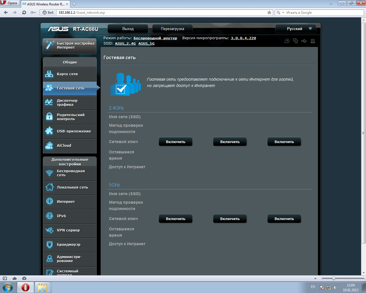Click the password manager key icon
Viewport: 366px width, 293px height.
click(x=33, y=13)
